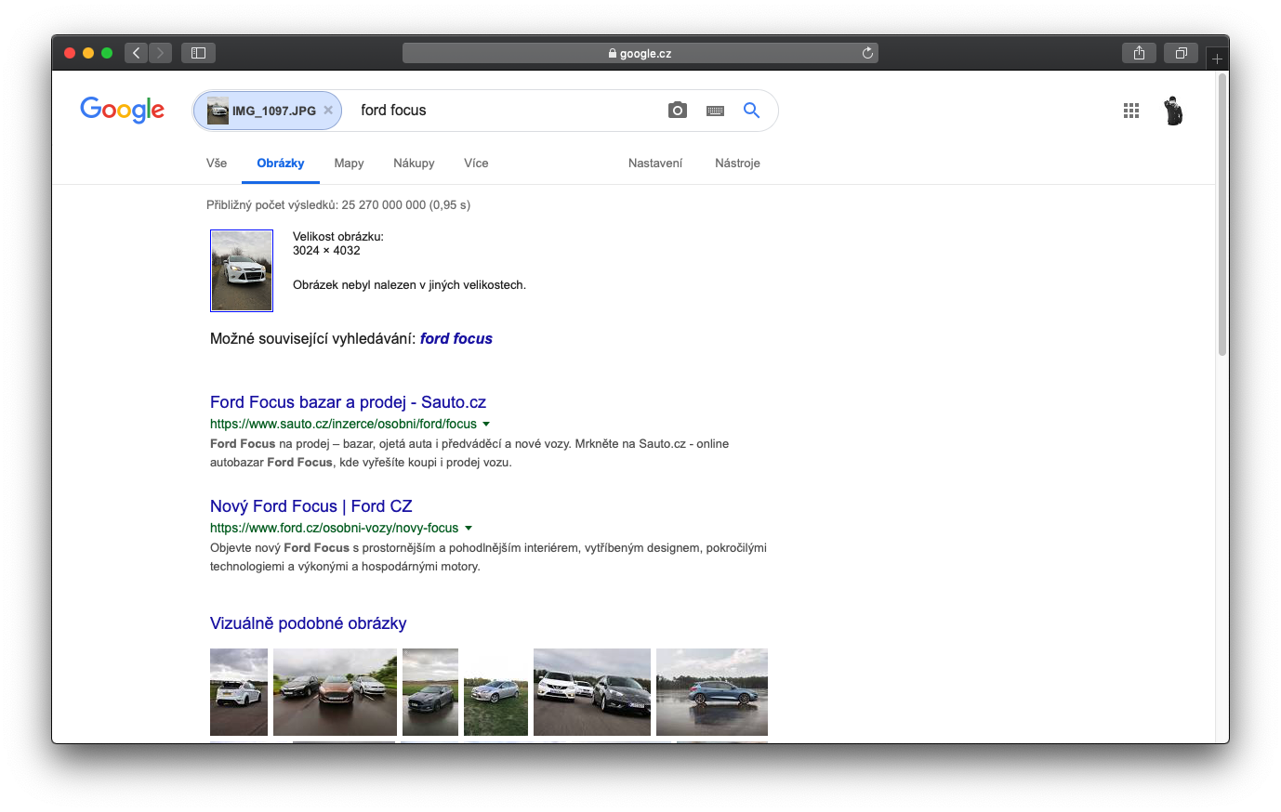Open the Vizuálně podobné obrázky heading link
The width and height of the screenshot is (1281, 812).
pyautogui.click(x=308, y=623)
